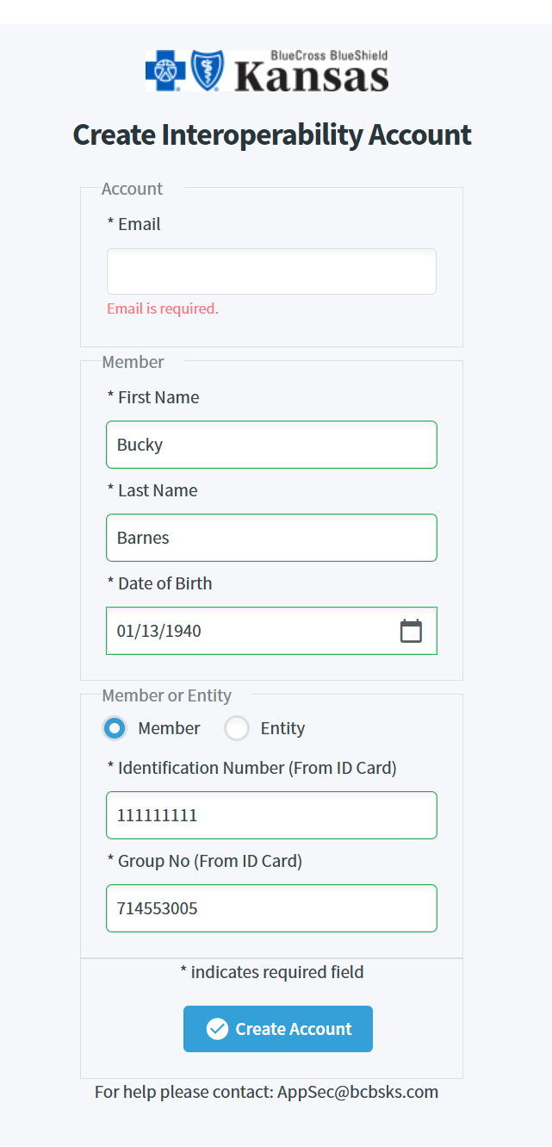Focus the empty Email input field
Image resolution: width=552 pixels, height=1147 pixels.
(x=271, y=271)
